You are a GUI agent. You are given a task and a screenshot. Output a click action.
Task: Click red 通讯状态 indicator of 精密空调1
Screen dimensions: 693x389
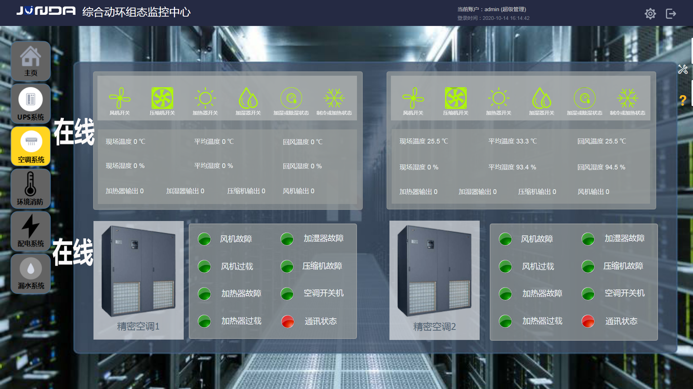pyautogui.click(x=288, y=321)
